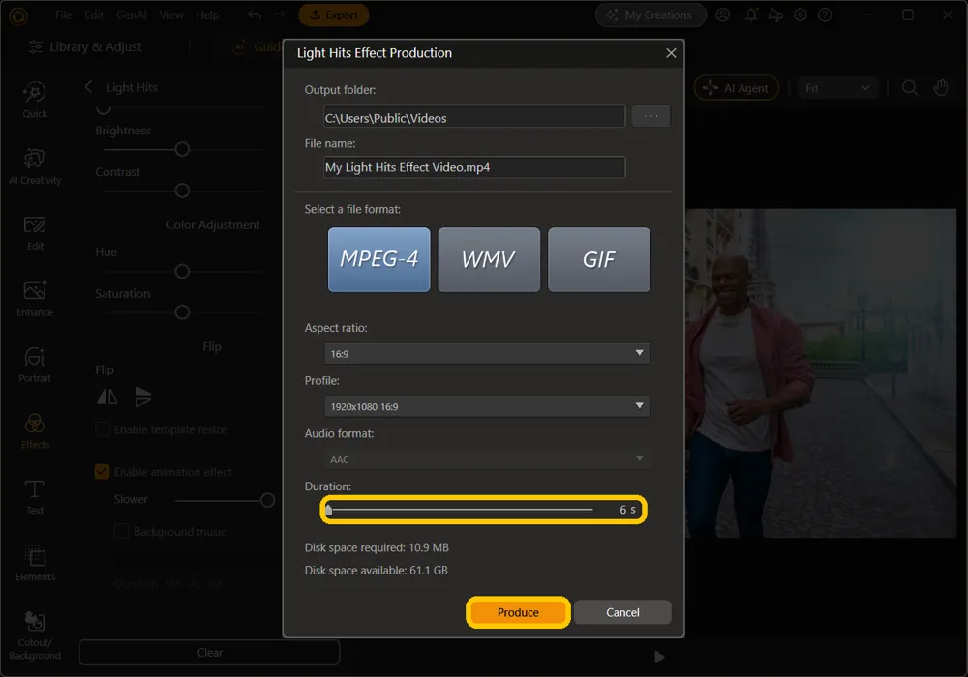The width and height of the screenshot is (968, 677).
Task: Toggle Enable template resize checkbox
Action: click(x=103, y=429)
